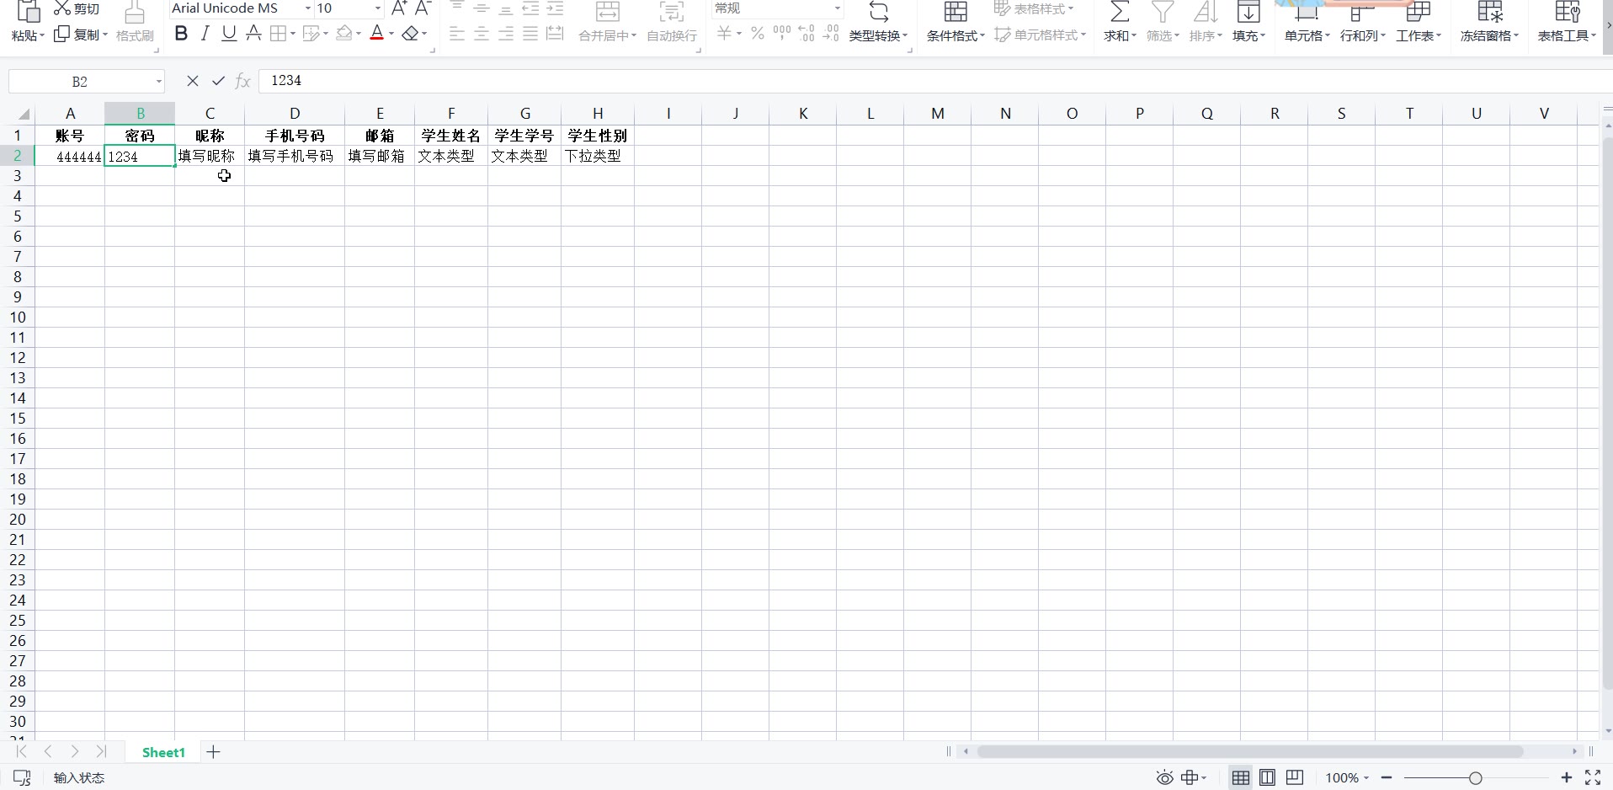Apply the red font color

click(x=377, y=34)
